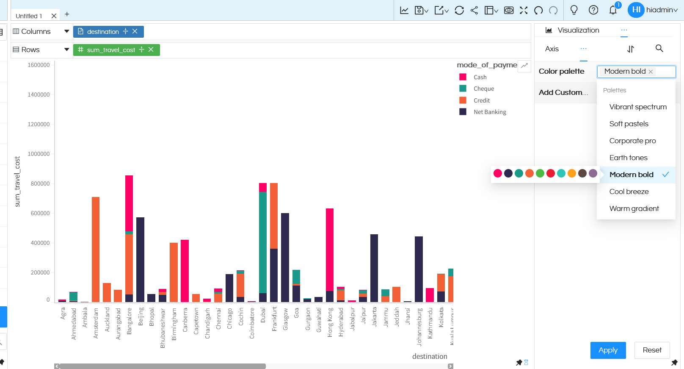The width and height of the screenshot is (684, 369).
Task: Click the horizontal chart scrollbar thumb
Action: (163, 366)
